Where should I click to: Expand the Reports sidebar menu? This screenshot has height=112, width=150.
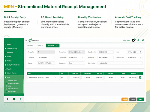(x=14, y=69)
